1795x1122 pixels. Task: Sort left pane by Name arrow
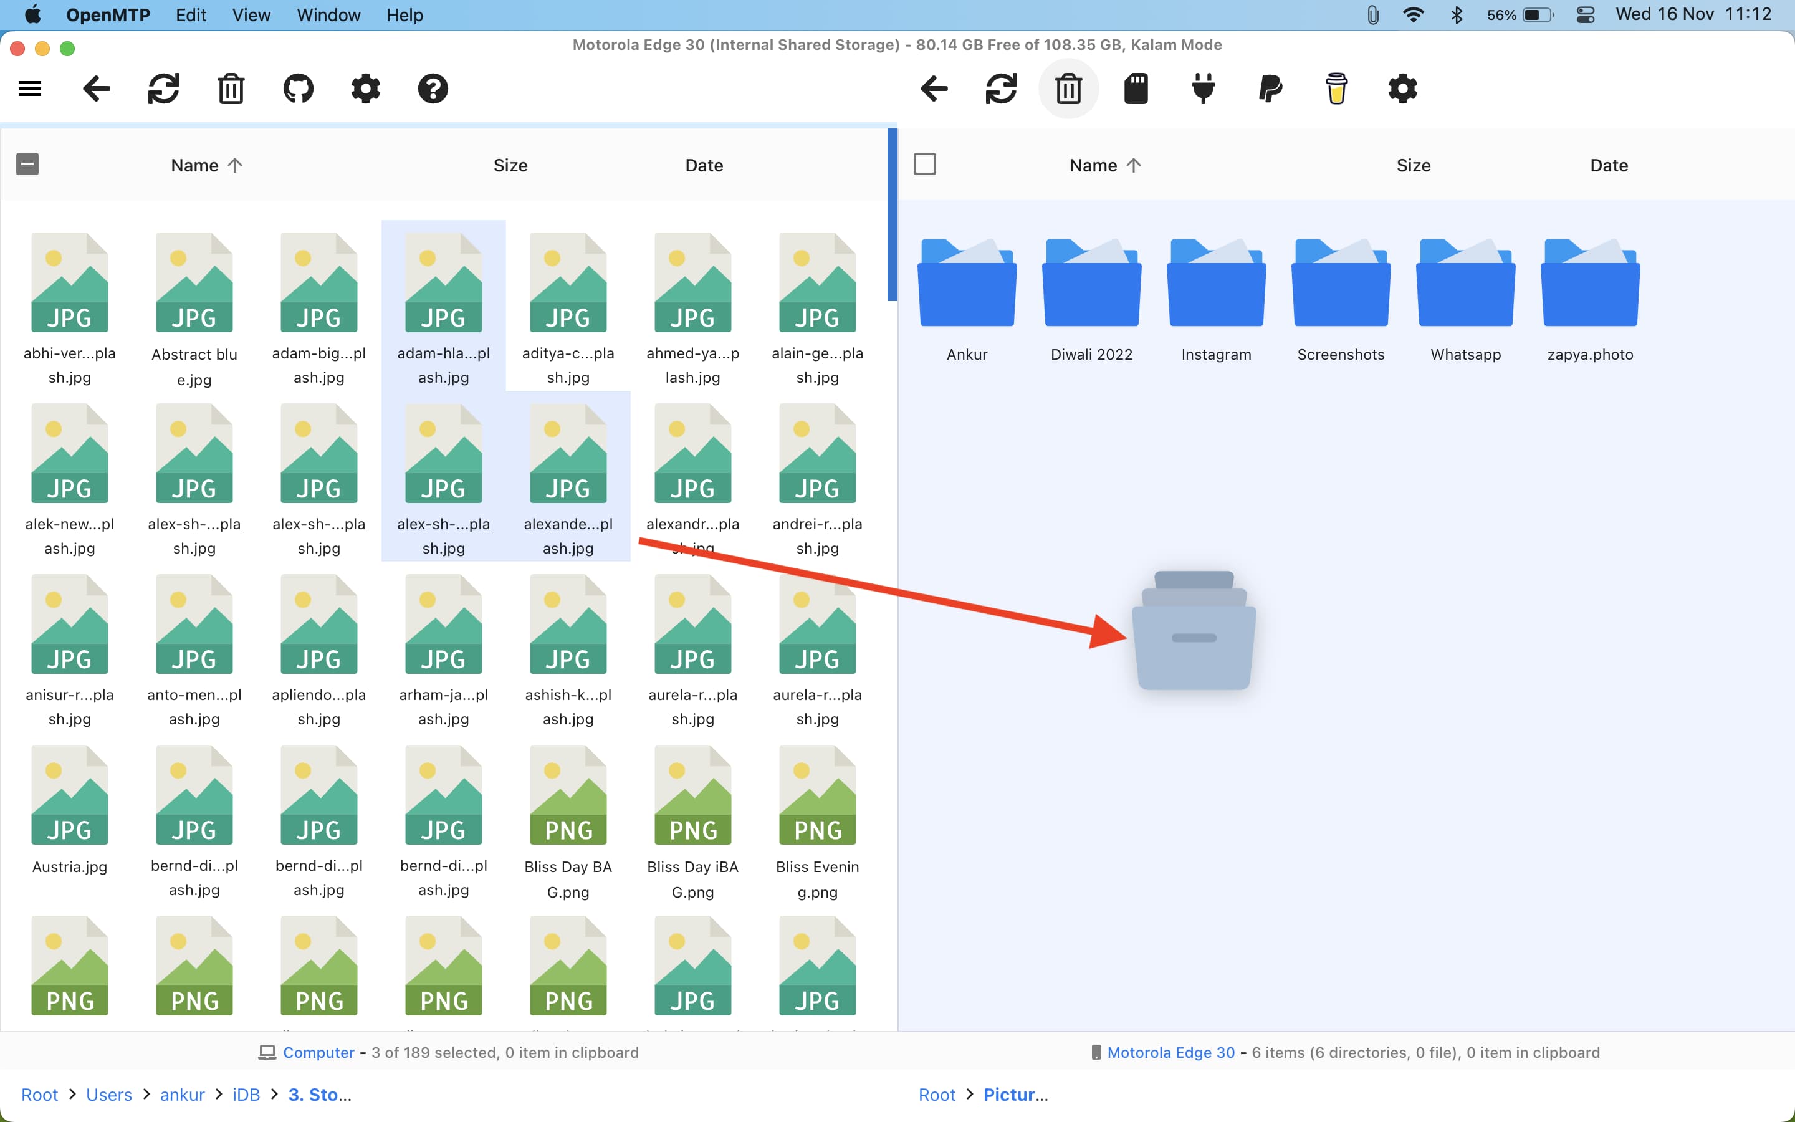point(235,165)
